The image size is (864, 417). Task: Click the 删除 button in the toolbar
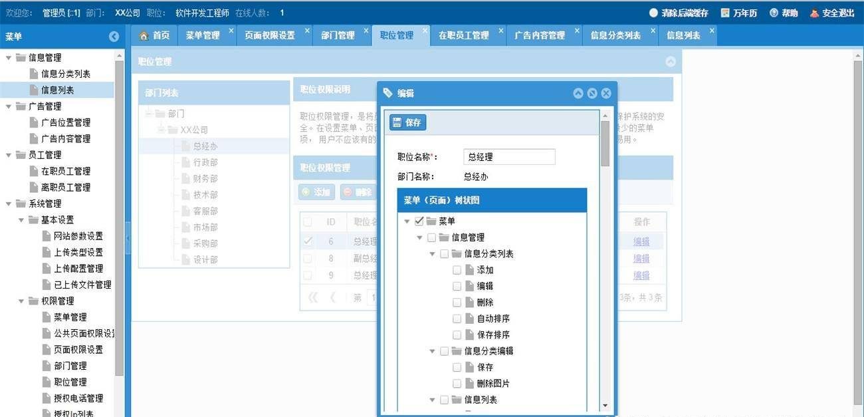pyautogui.click(x=357, y=192)
